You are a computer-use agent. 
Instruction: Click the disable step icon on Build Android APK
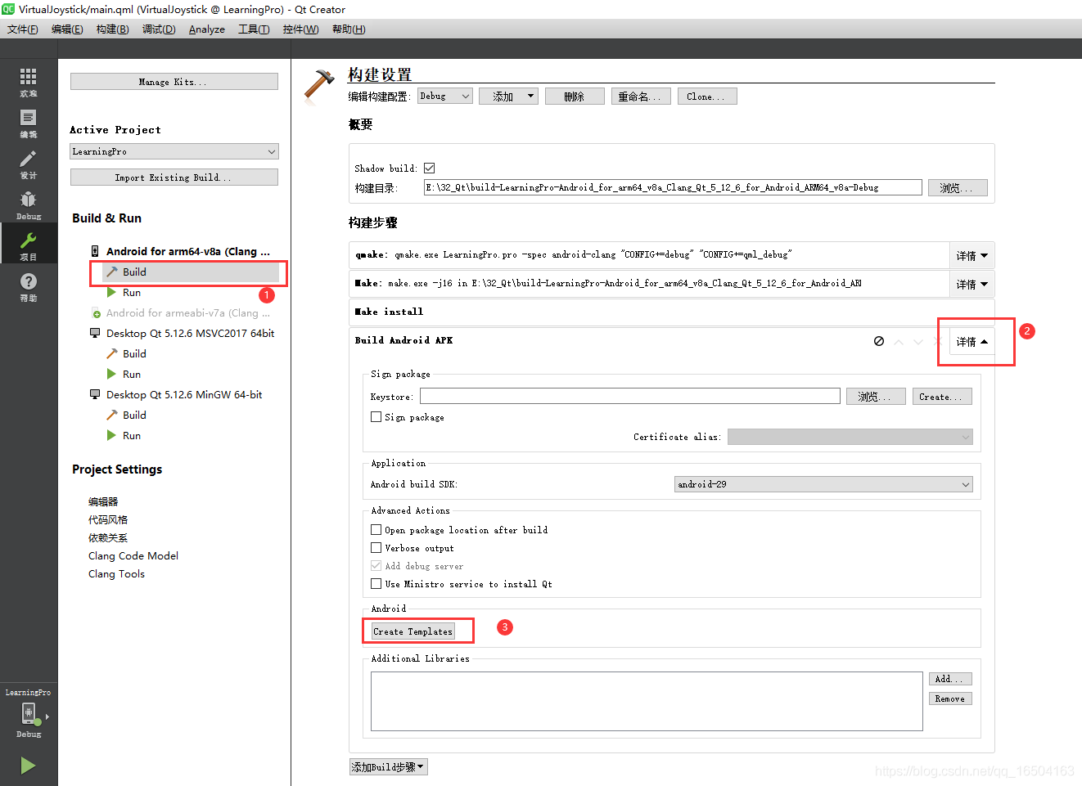(x=879, y=341)
